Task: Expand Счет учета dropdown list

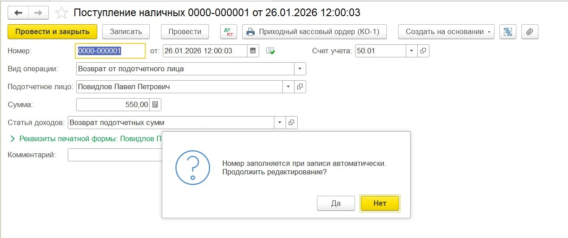Action: point(412,51)
